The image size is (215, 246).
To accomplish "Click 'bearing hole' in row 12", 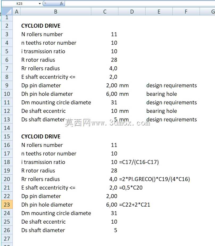I will point(162,111).
